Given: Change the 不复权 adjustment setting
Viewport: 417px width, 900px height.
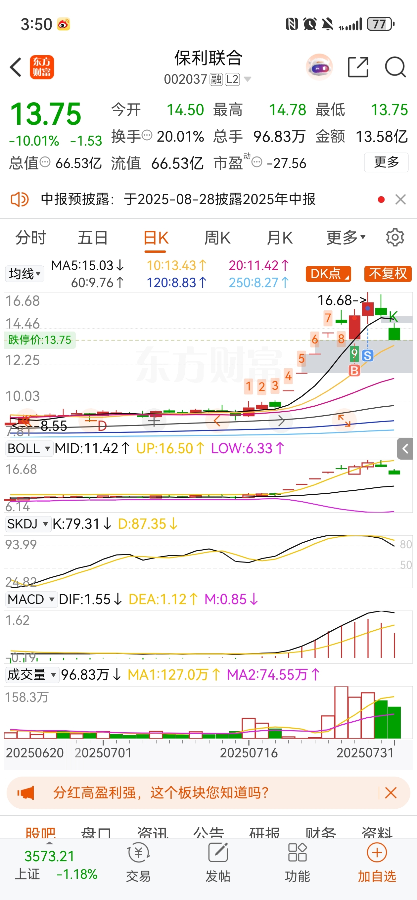Looking at the screenshot, I should (388, 274).
